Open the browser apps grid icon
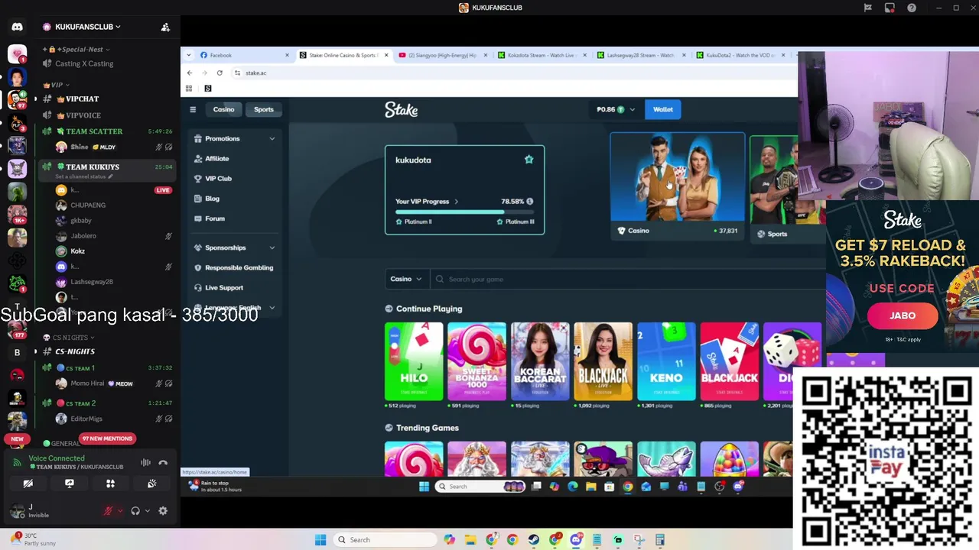 click(188, 89)
